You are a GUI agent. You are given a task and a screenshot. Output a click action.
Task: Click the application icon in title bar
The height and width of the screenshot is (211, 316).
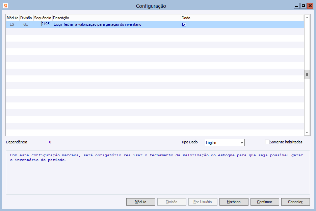tap(5, 6)
